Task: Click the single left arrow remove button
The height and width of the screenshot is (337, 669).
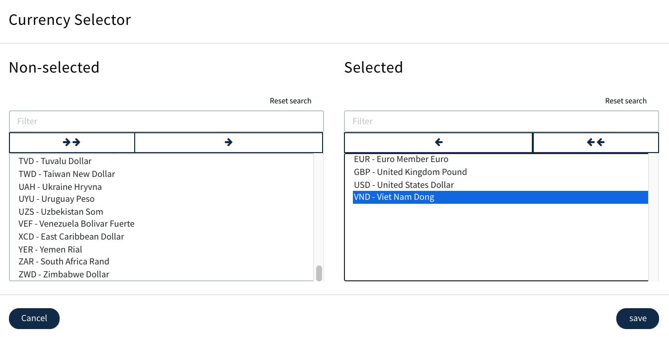Action: [438, 143]
